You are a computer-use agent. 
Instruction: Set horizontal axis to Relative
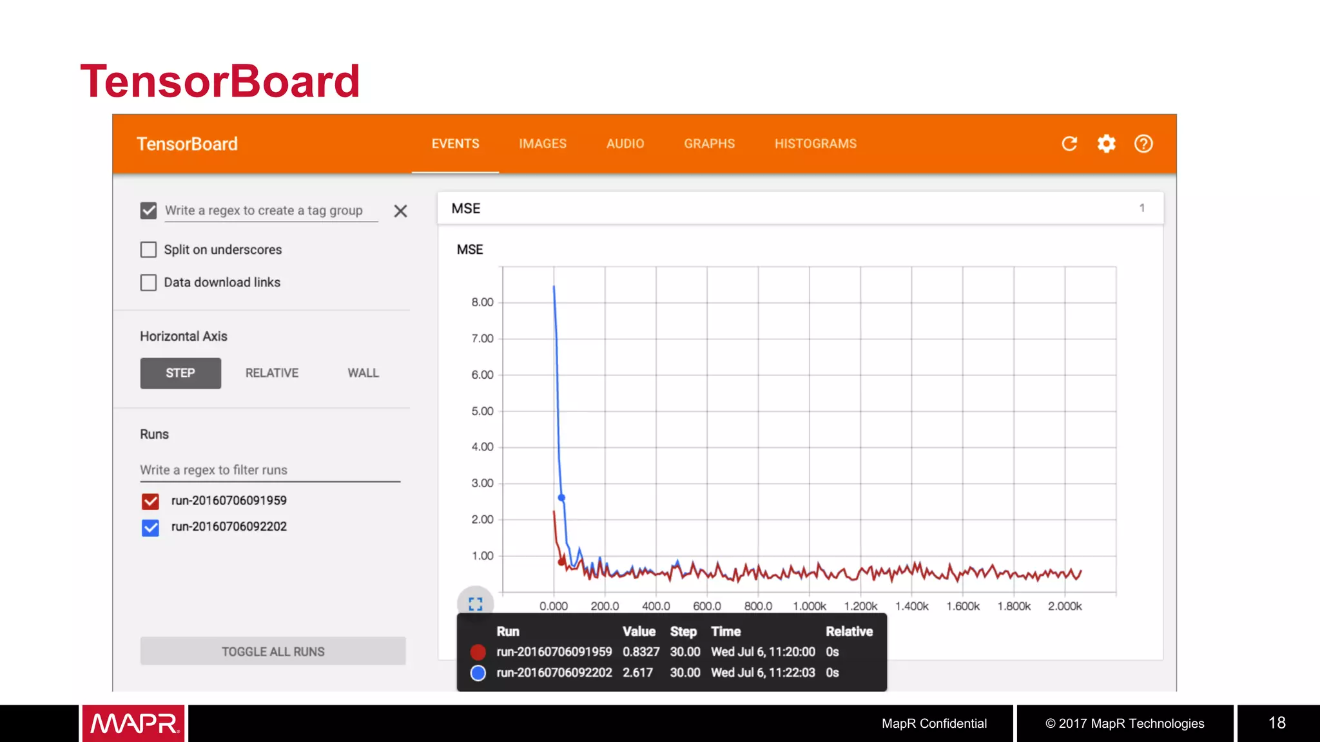click(x=271, y=373)
